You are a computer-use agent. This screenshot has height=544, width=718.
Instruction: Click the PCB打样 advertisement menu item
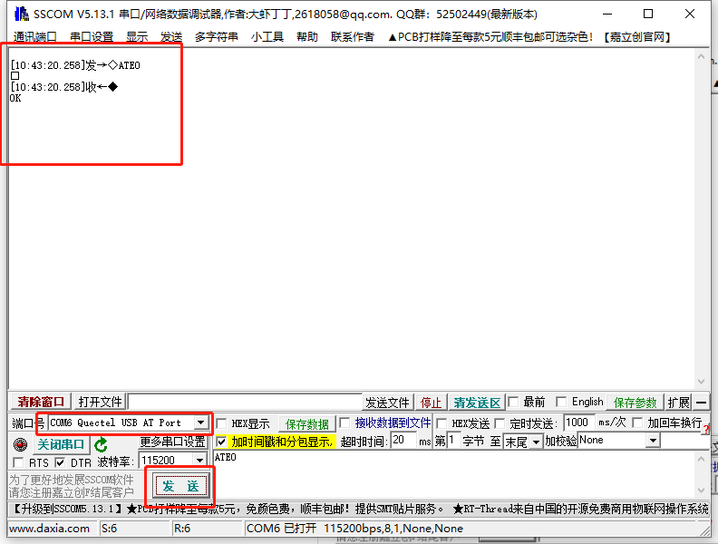[x=490, y=36]
